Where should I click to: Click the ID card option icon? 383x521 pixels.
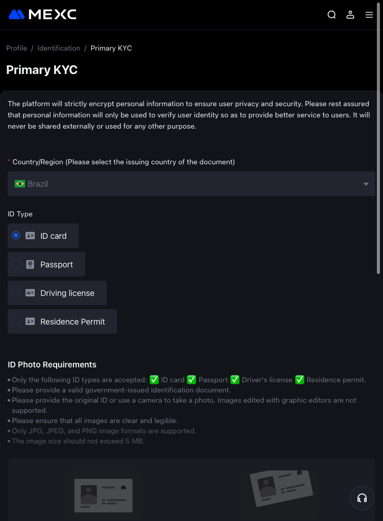point(30,236)
